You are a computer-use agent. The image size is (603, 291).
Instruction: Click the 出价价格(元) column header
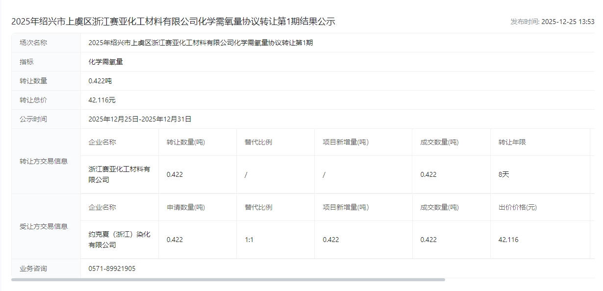pos(517,207)
